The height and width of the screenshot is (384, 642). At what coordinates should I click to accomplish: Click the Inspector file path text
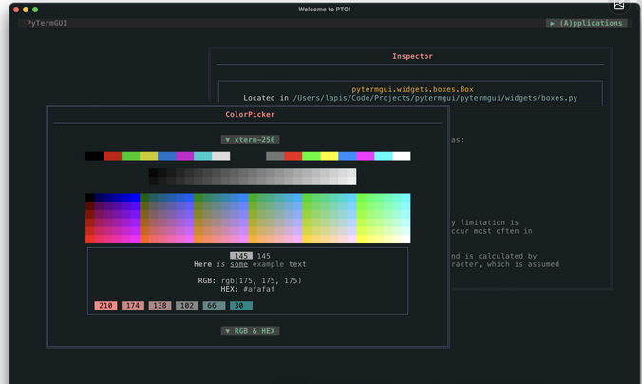[x=435, y=98]
